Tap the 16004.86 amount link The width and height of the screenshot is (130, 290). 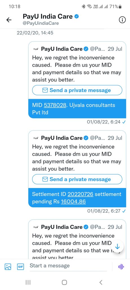[73, 202]
